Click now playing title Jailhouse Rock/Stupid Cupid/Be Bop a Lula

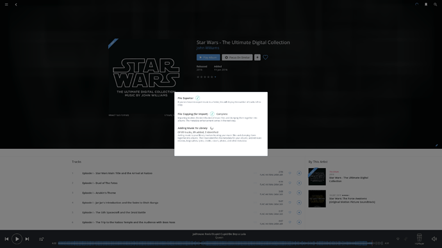pos(219,234)
